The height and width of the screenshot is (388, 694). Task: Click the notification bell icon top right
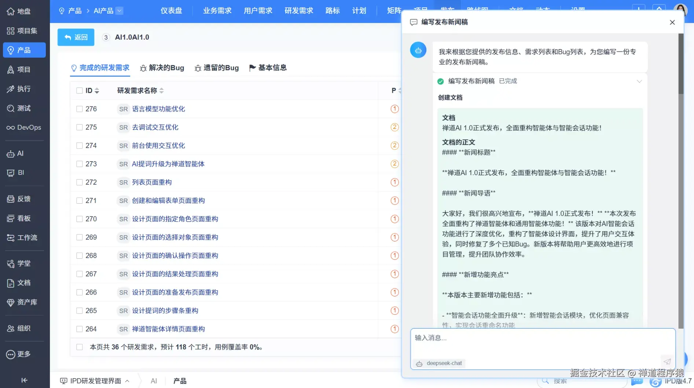point(659,9)
